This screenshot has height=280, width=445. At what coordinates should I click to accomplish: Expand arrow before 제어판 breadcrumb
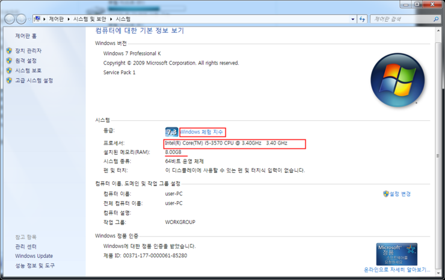[x=44, y=19]
